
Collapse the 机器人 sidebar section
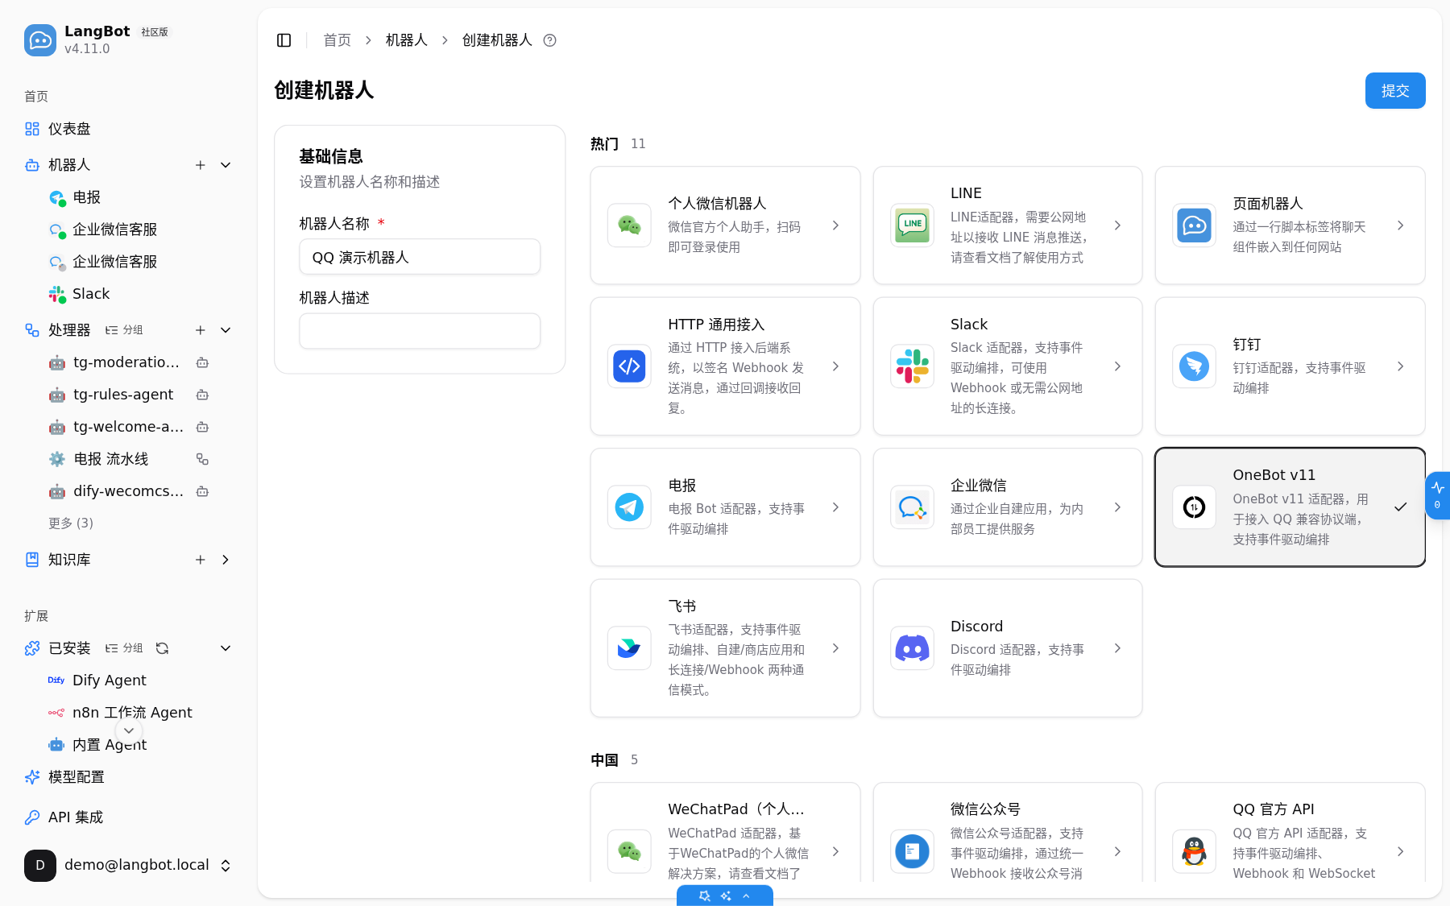click(226, 165)
